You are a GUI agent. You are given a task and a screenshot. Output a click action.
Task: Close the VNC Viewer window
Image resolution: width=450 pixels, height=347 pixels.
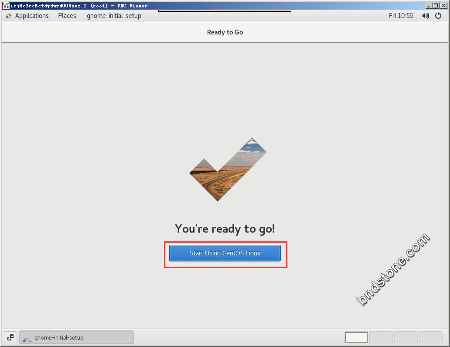[x=444, y=6]
